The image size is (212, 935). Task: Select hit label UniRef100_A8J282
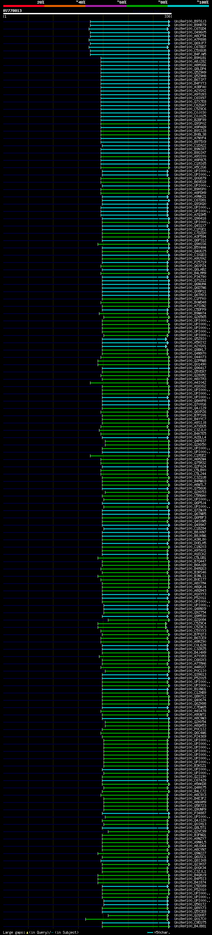coord(190,61)
